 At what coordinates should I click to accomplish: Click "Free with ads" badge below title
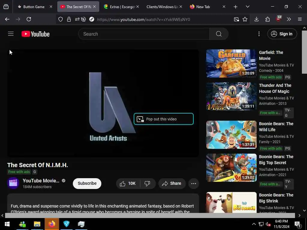19,172
